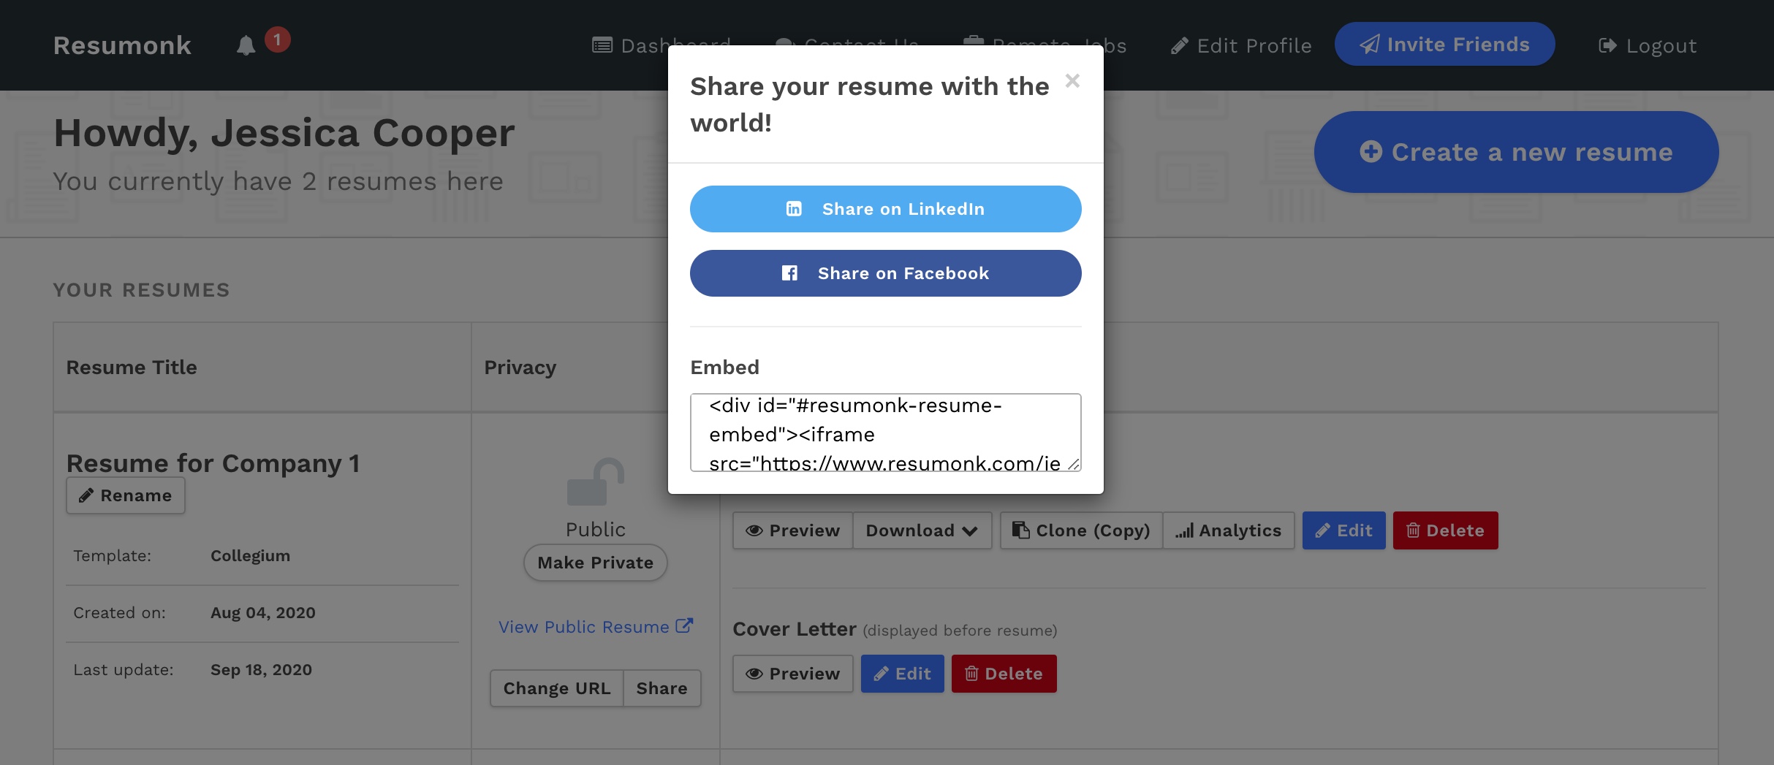This screenshot has width=1774, height=765.
Task: Go to Remote Jobs
Action: click(1045, 45)
